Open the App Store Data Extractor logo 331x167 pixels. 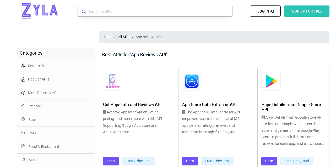coord(192,81)
